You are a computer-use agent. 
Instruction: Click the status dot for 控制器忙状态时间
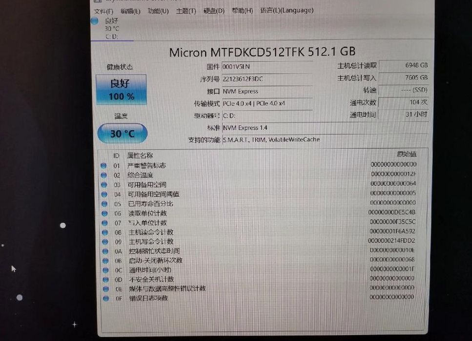tap(105, 251)
